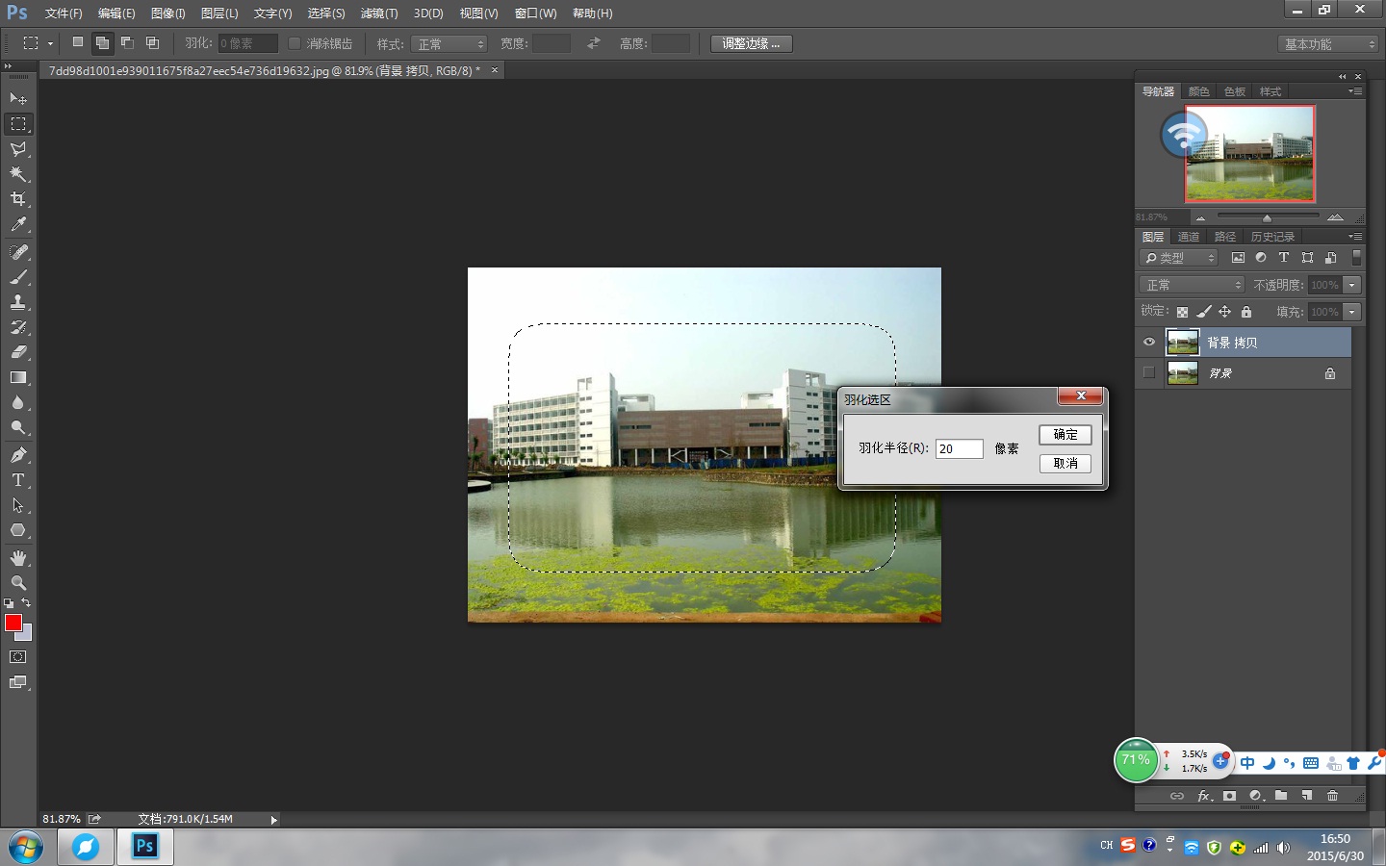Select the Eyedropper tool
1386x866 pixels.
tap(18, 224)
